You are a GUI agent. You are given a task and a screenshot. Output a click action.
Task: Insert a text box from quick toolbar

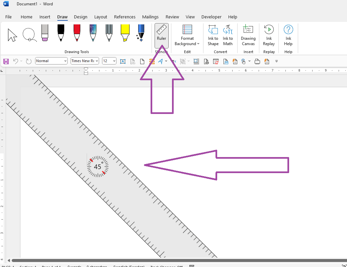click(123, 61)
